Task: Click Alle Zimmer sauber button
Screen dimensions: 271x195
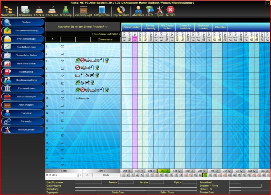Action: (167, 27)
